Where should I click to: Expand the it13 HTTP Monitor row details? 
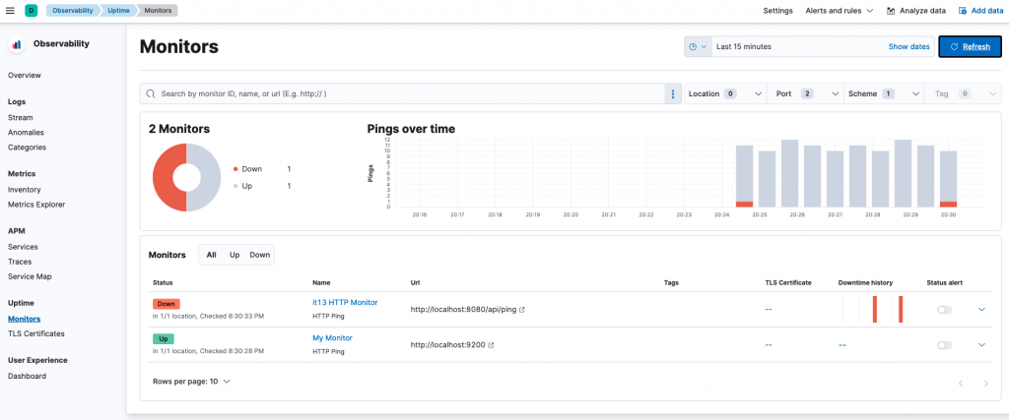981,309
